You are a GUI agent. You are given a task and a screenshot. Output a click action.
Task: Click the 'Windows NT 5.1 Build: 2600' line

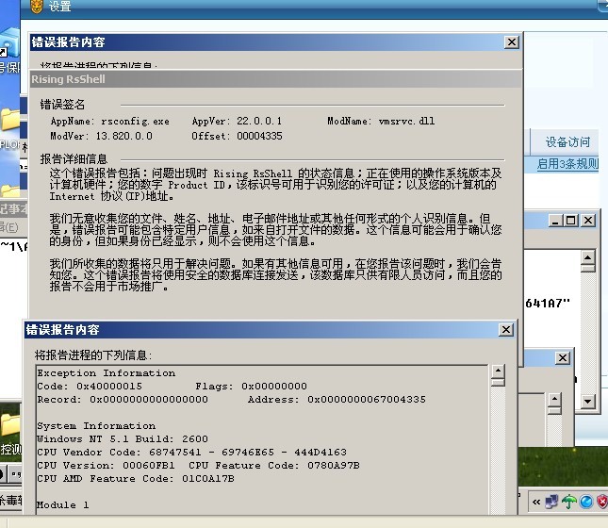click(123, 439)
